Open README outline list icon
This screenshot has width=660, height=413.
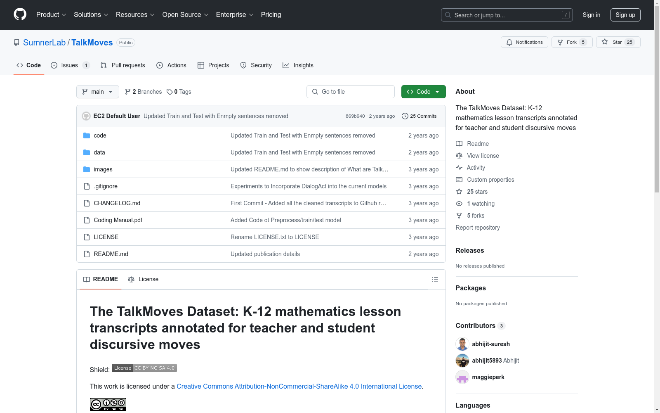435,280
